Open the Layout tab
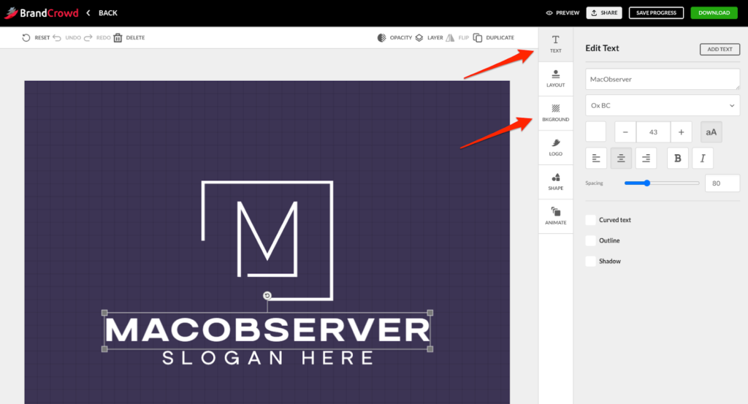 [556, 79]
